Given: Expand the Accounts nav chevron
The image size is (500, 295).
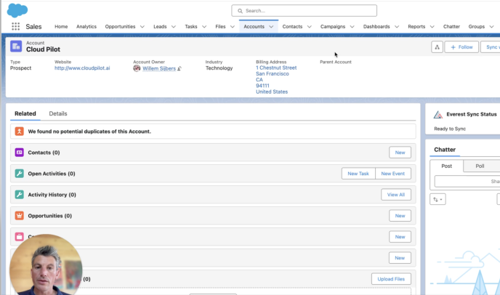Looking at the screenshot, I should [x=271, y=27].
